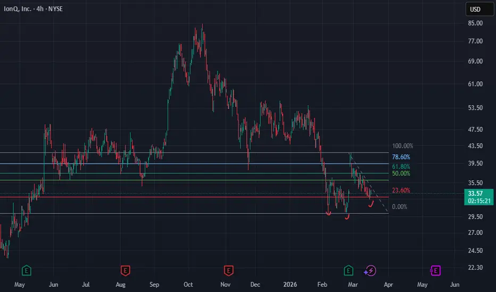Click the 02:15:21 bar countdown timer

tap(479, 201)
